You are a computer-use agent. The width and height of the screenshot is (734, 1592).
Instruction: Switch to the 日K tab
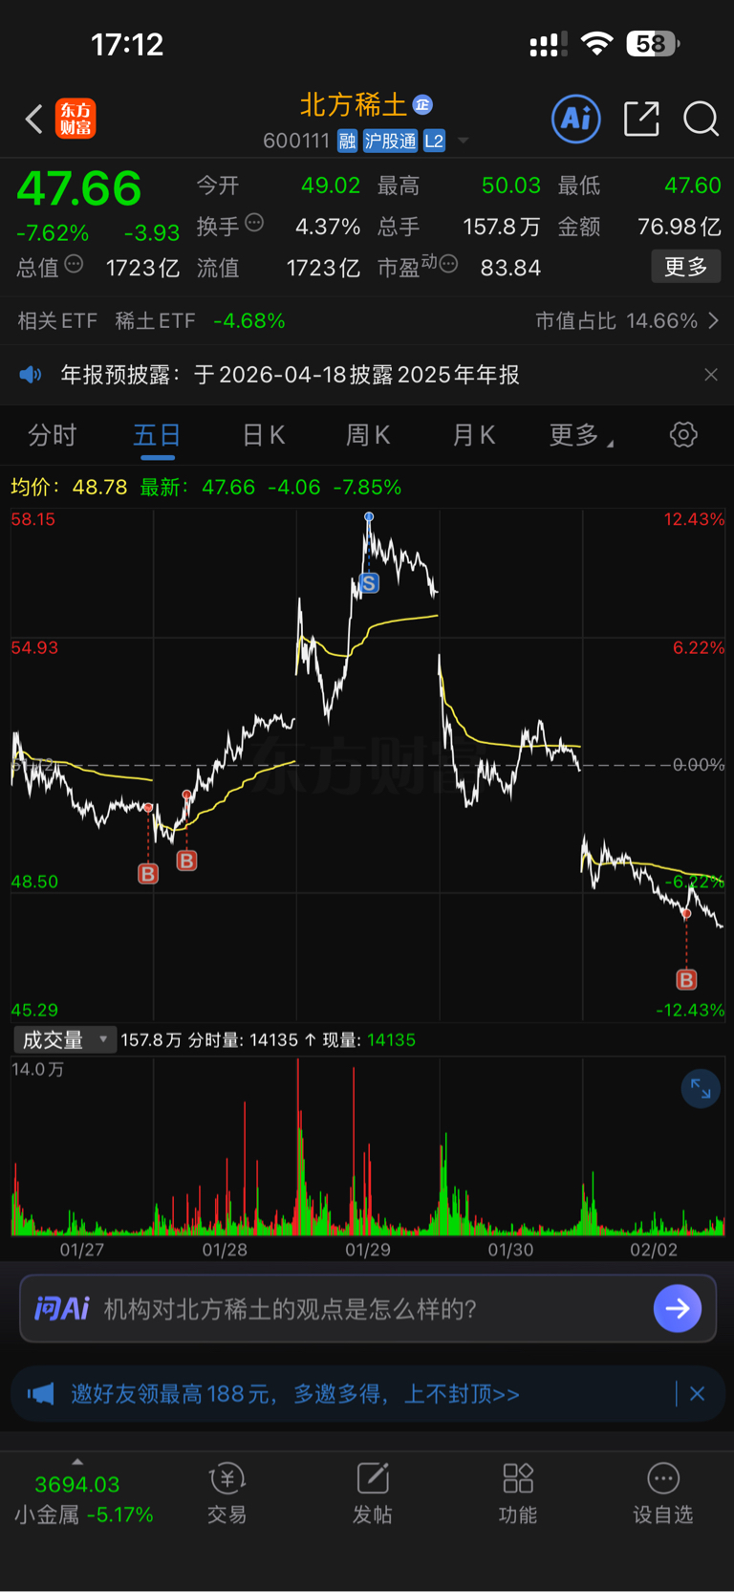[x=264, y=436]
